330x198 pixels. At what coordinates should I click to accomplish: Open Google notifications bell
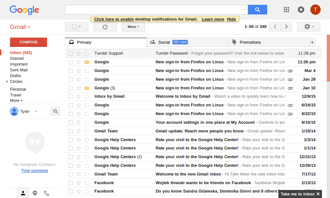coord(301,10)
